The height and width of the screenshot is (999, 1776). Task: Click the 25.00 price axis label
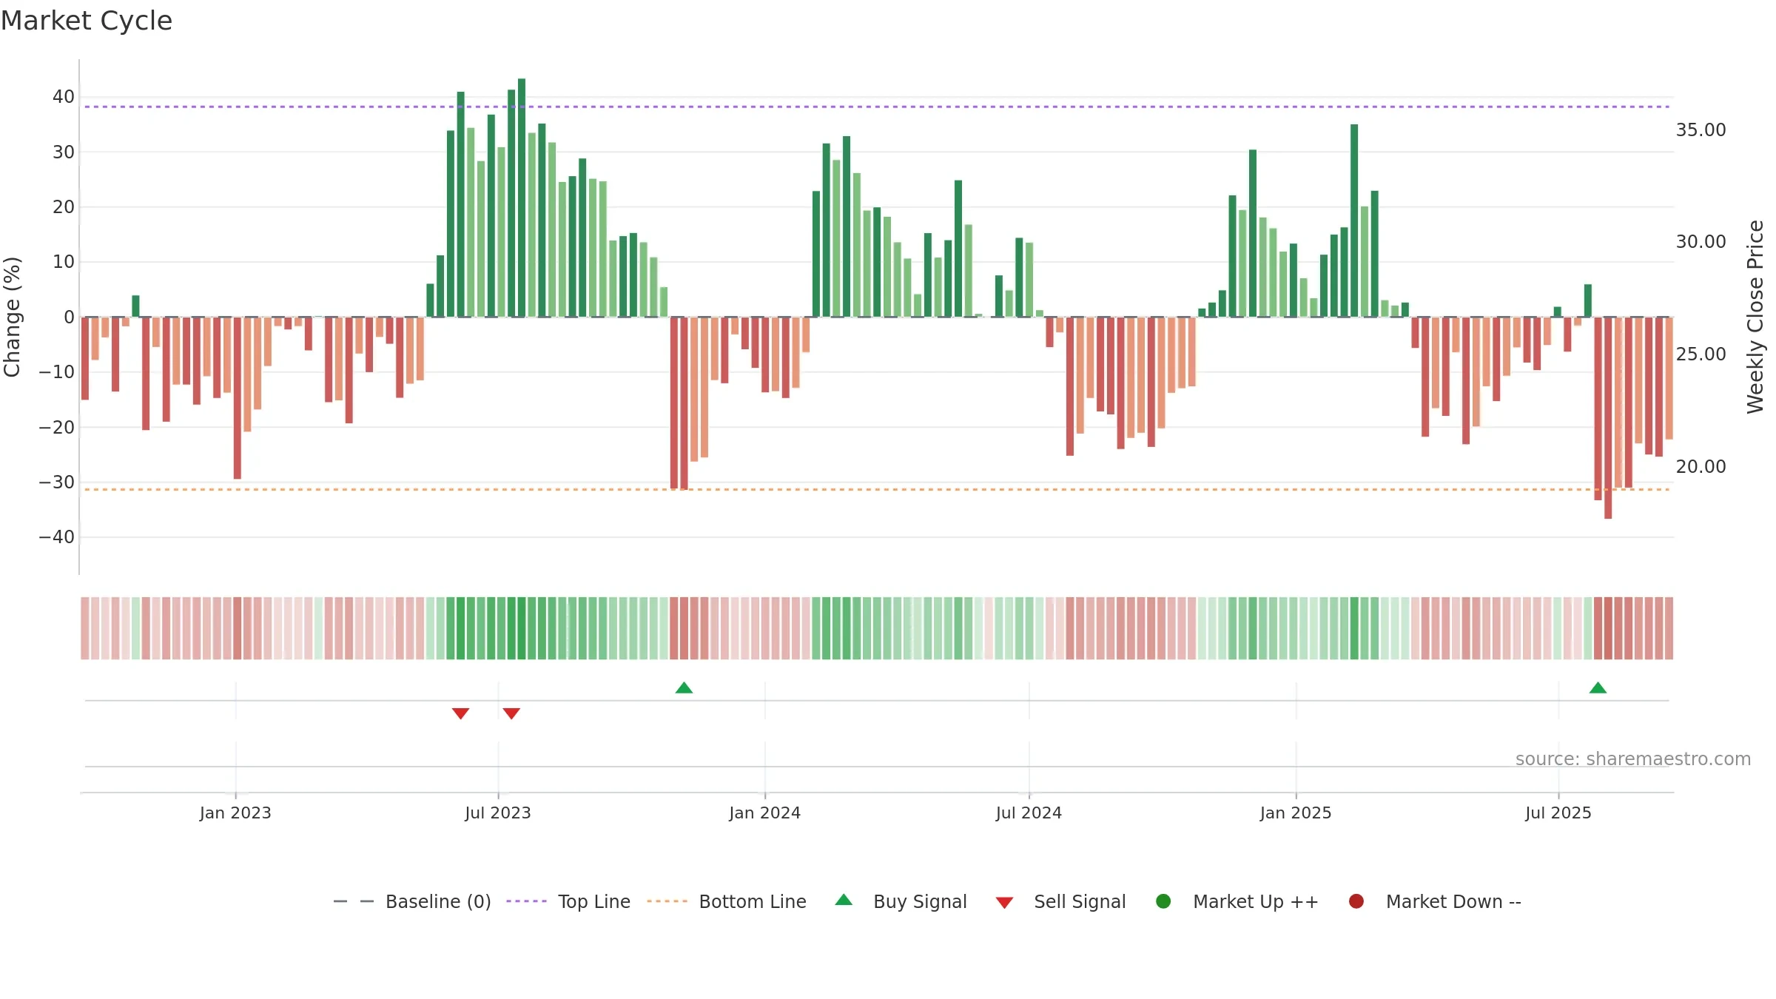coord(1701,354)
